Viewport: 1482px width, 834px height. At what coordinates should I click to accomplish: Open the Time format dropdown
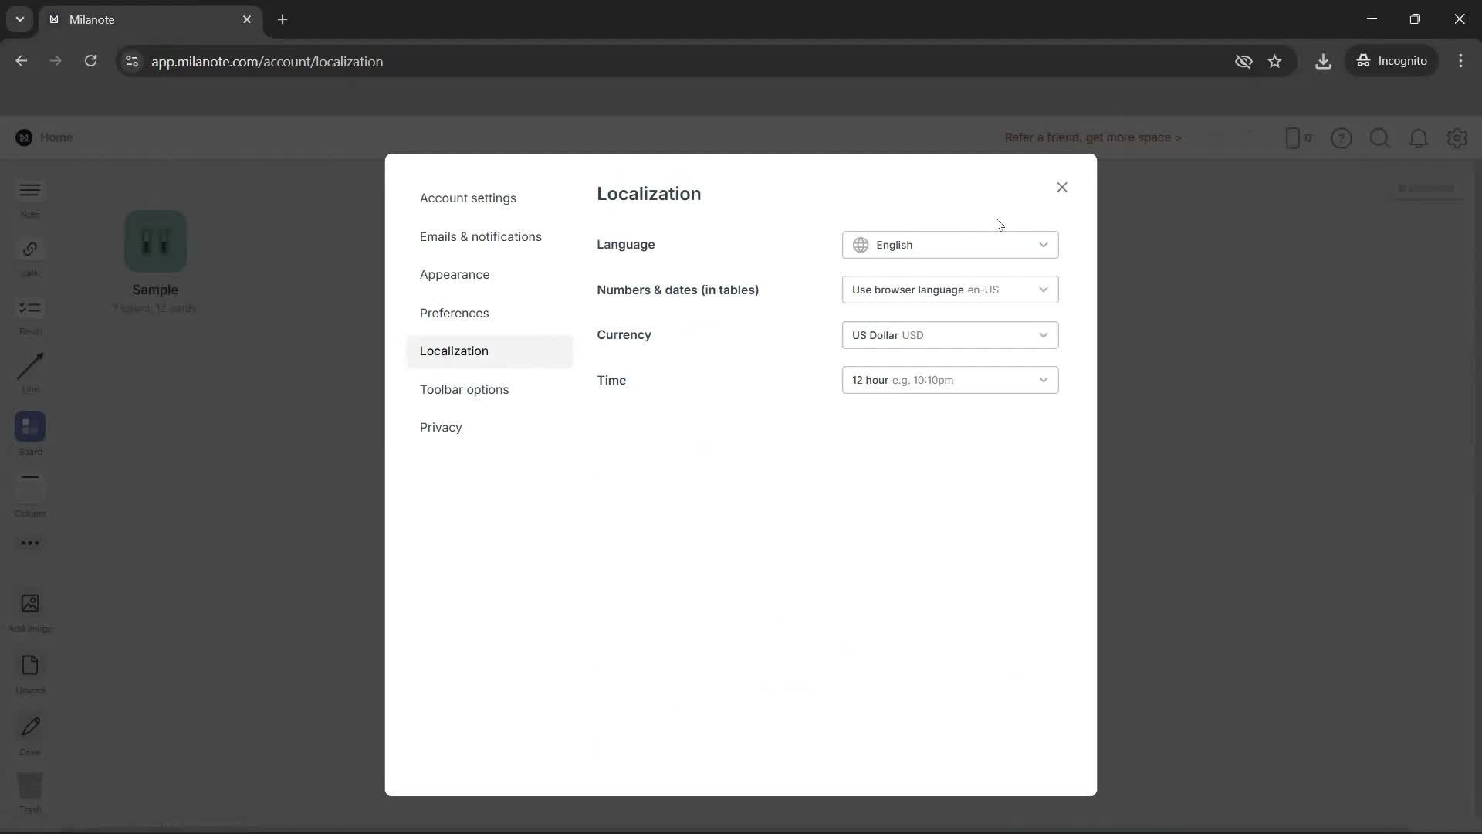[949, 379]
